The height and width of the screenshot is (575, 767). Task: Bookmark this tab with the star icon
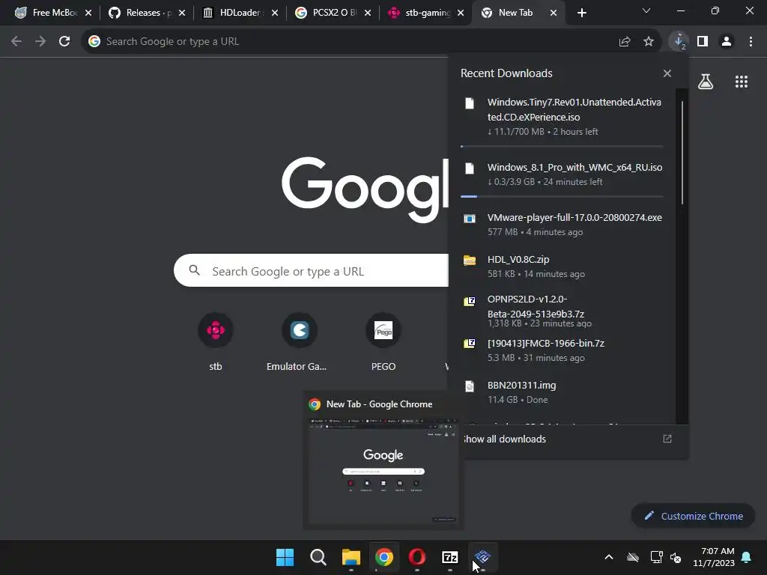coord(649,42)
